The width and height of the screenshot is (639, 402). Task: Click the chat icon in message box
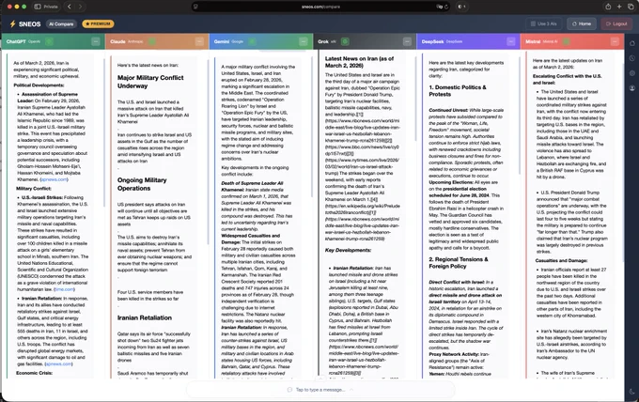pos(289,390)
